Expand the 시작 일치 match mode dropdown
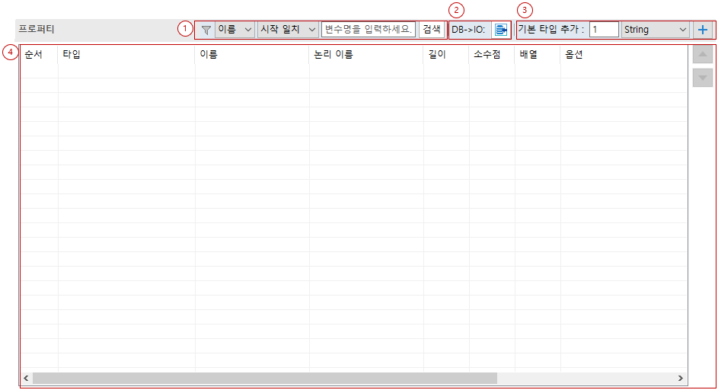The width and height of the screenshot is (718, 390). pyautogui.click(x=288, y=30)
